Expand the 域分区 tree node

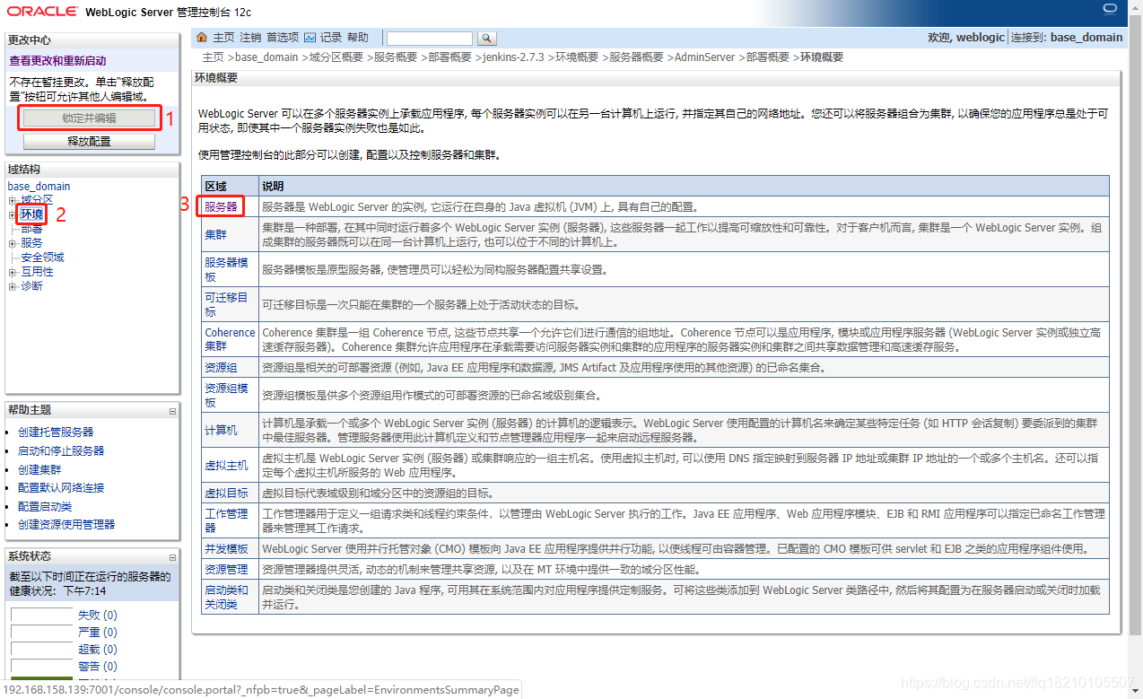[x=13, y=200]
